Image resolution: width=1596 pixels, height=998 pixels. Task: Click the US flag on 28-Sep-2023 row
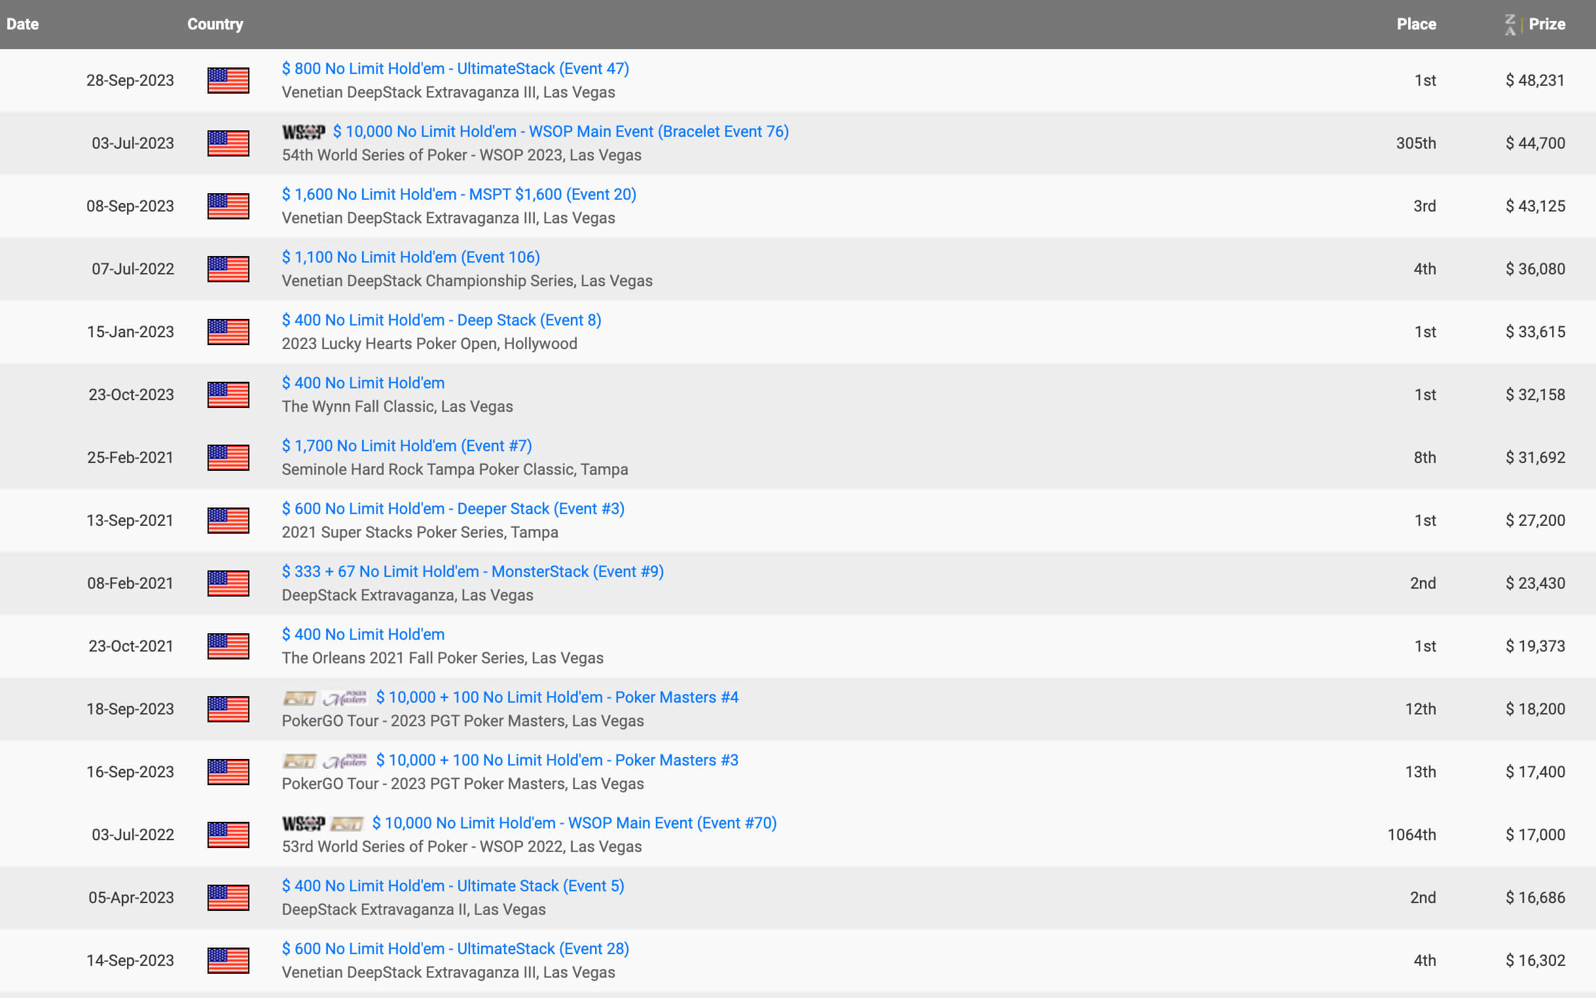[228, 81]
